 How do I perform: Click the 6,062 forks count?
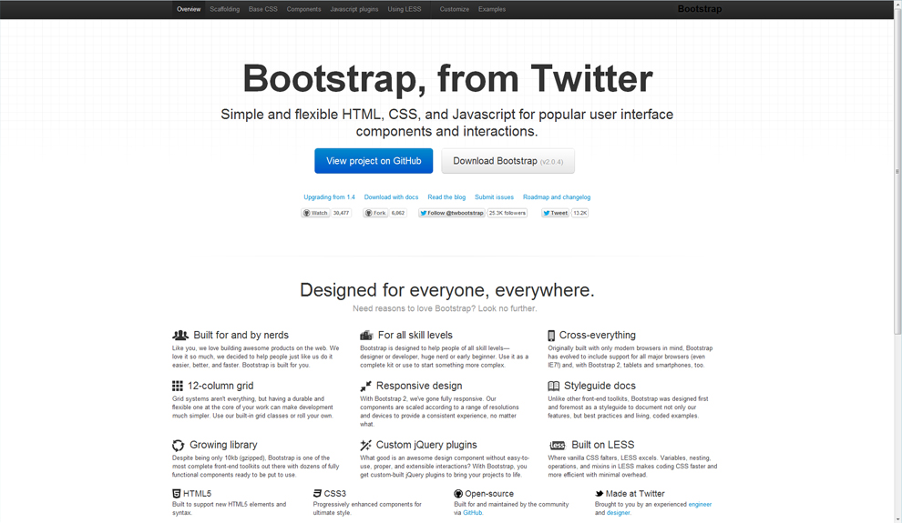click(x=398, y=213)
